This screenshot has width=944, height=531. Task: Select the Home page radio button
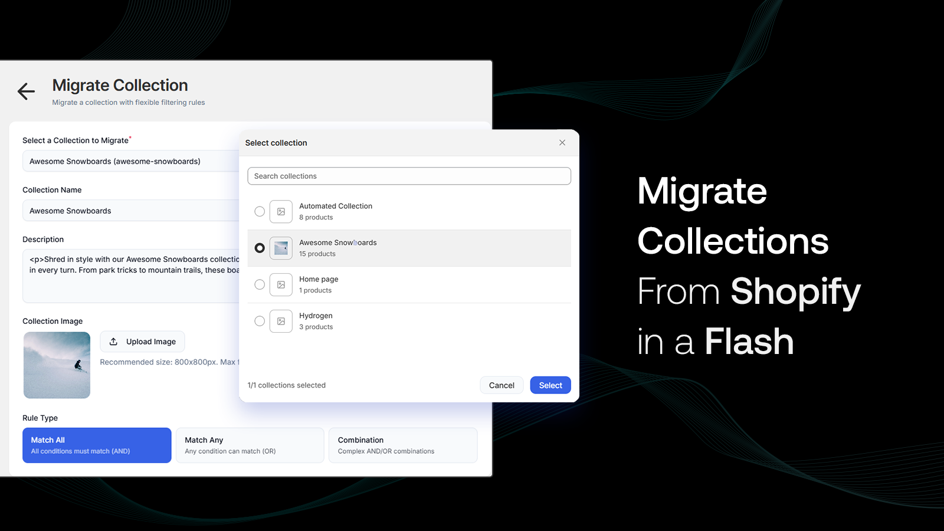pyautogui.click(x=259, y=284)
